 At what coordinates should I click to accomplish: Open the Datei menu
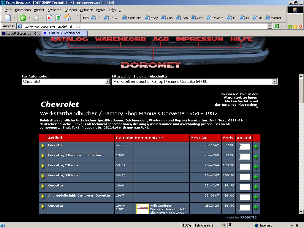point(8,10)
